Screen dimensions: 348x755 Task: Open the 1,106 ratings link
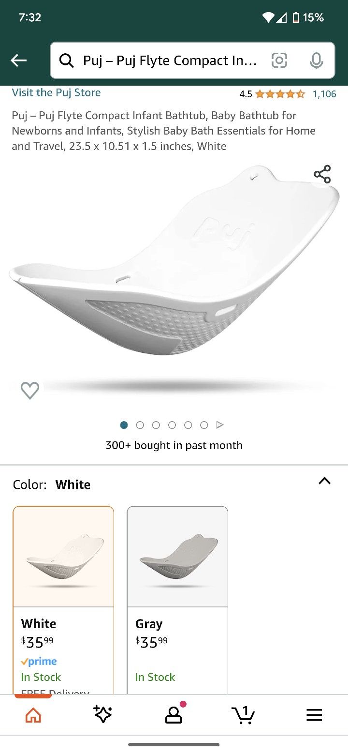[x=324, y=94]
